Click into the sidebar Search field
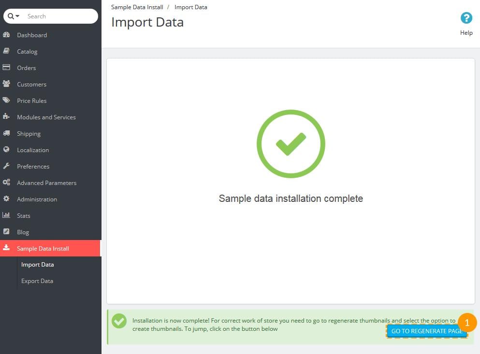 [58, 16]
